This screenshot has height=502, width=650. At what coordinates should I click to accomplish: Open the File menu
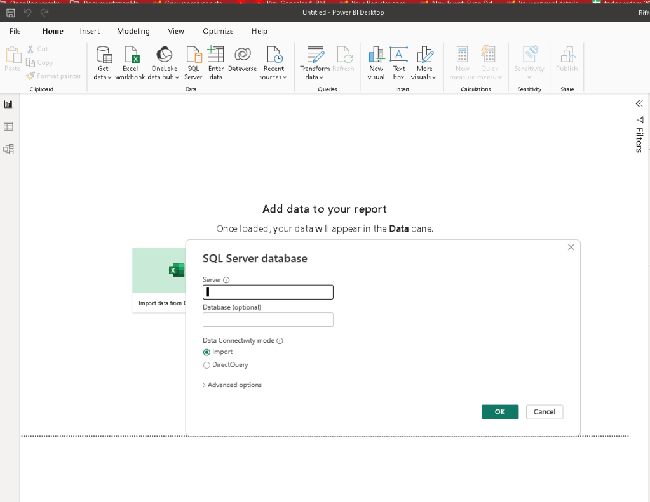click(15, 31)
